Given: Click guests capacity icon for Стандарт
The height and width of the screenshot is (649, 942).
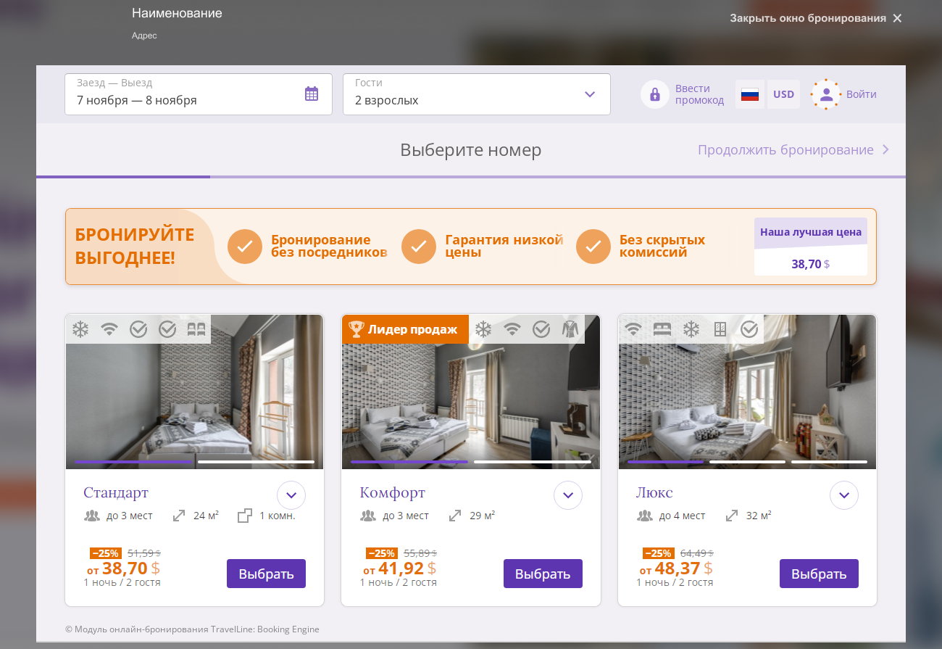Looking at the screenshot, I should point(91,516).
